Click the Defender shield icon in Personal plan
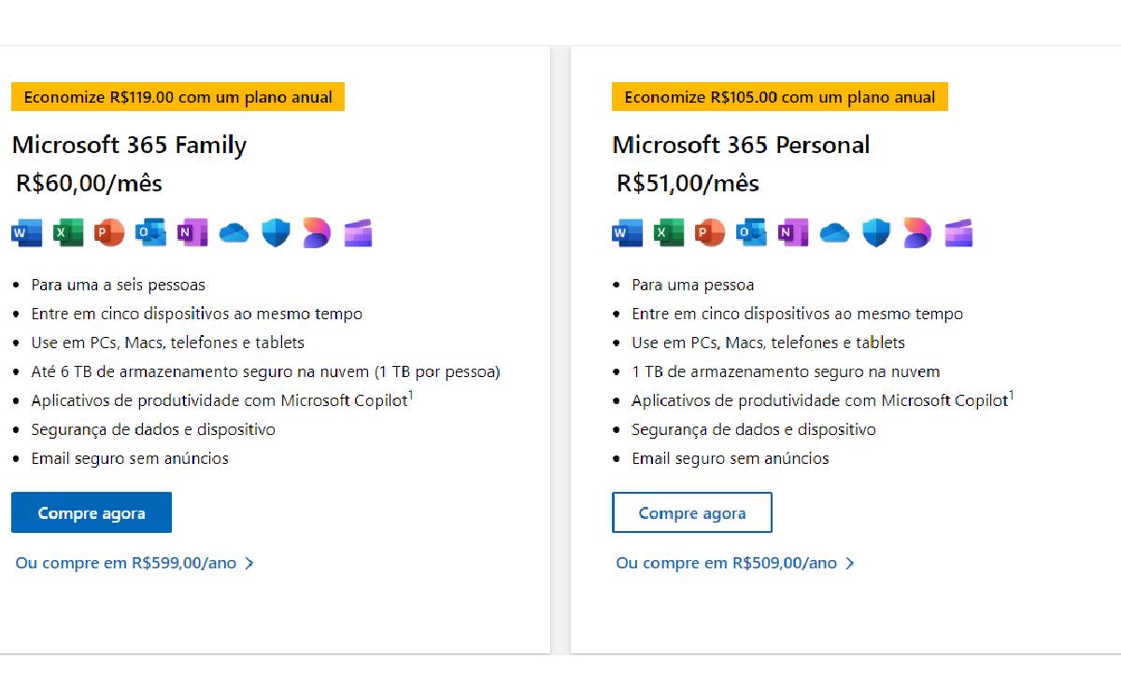 pos(876,232)
